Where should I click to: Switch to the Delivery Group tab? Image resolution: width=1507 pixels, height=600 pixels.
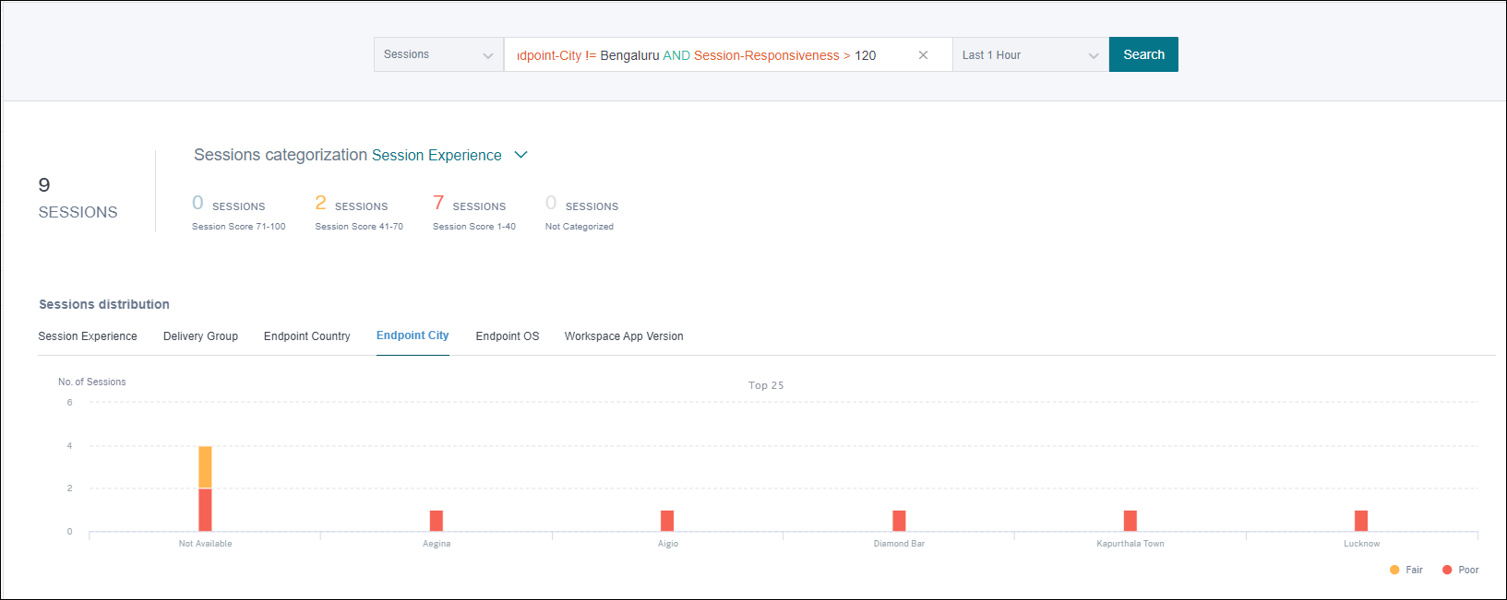click(x=200, y=336)
